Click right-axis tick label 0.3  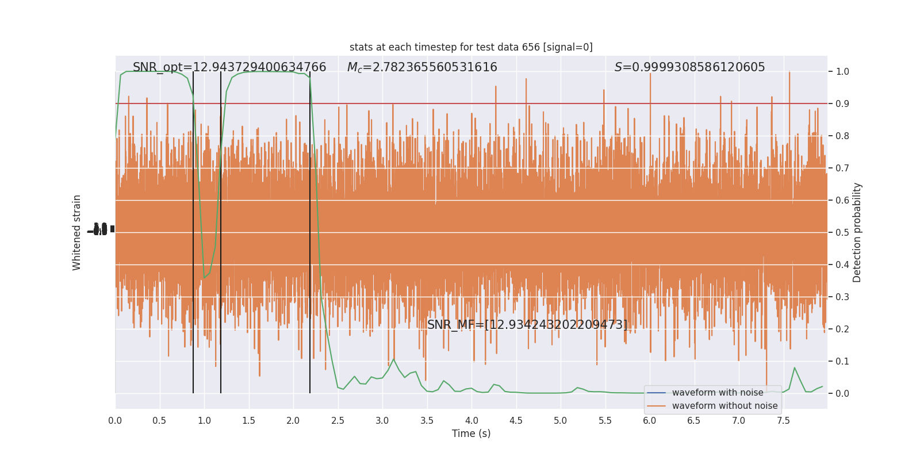[842, 297]
